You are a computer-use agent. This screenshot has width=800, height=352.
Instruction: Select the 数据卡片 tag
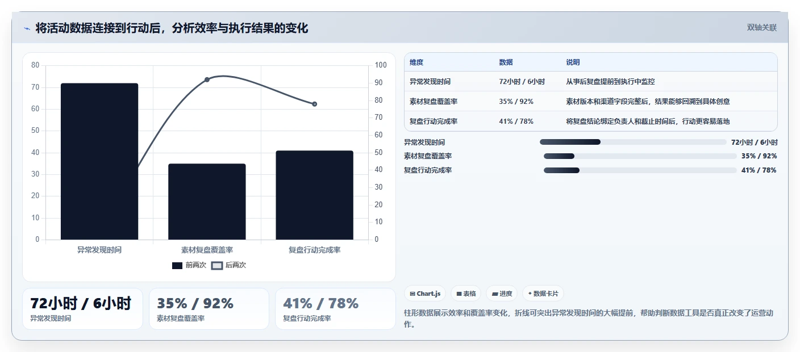[x=543, y=294]
